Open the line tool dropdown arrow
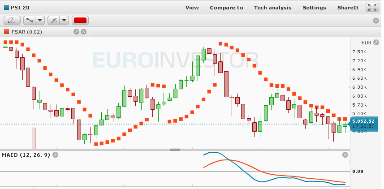384x189 pixels. [40, 20]
